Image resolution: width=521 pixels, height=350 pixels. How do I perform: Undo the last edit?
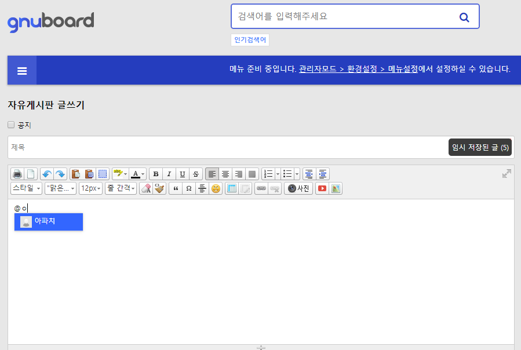[47, 174]
